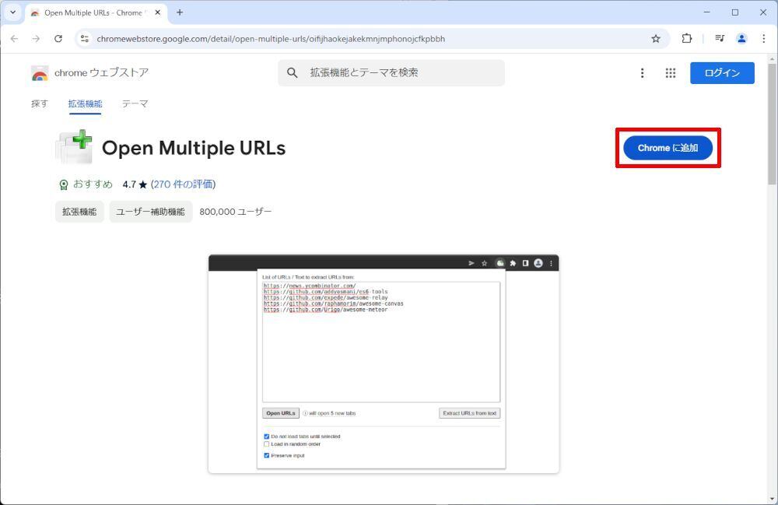Image resolution: width=778 pixels, height=505 pixels.
Task: Bookmark this page with the star icon
Action: click(656, 39)
